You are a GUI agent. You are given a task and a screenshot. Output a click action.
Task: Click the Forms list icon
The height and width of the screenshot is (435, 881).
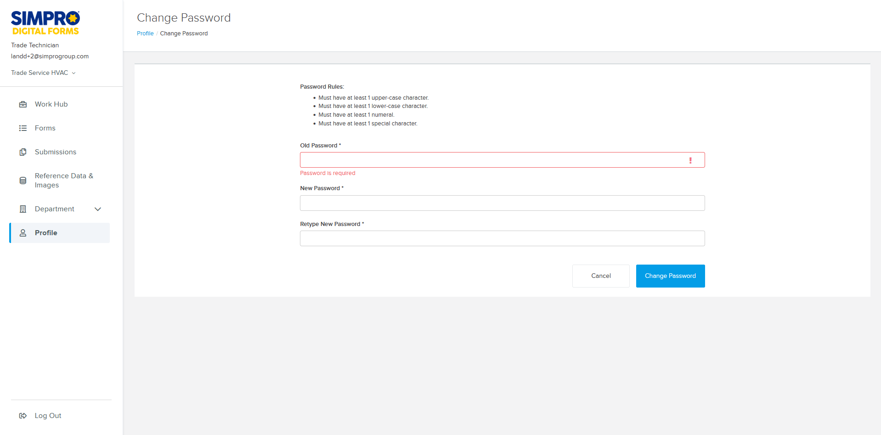pos(23,128)
